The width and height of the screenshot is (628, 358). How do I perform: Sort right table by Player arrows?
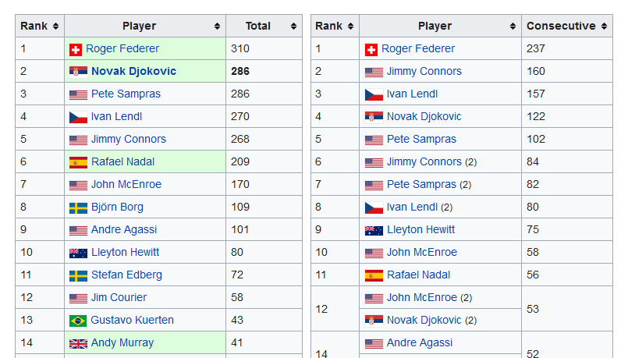pyautogui.click(x=513, y=26)
